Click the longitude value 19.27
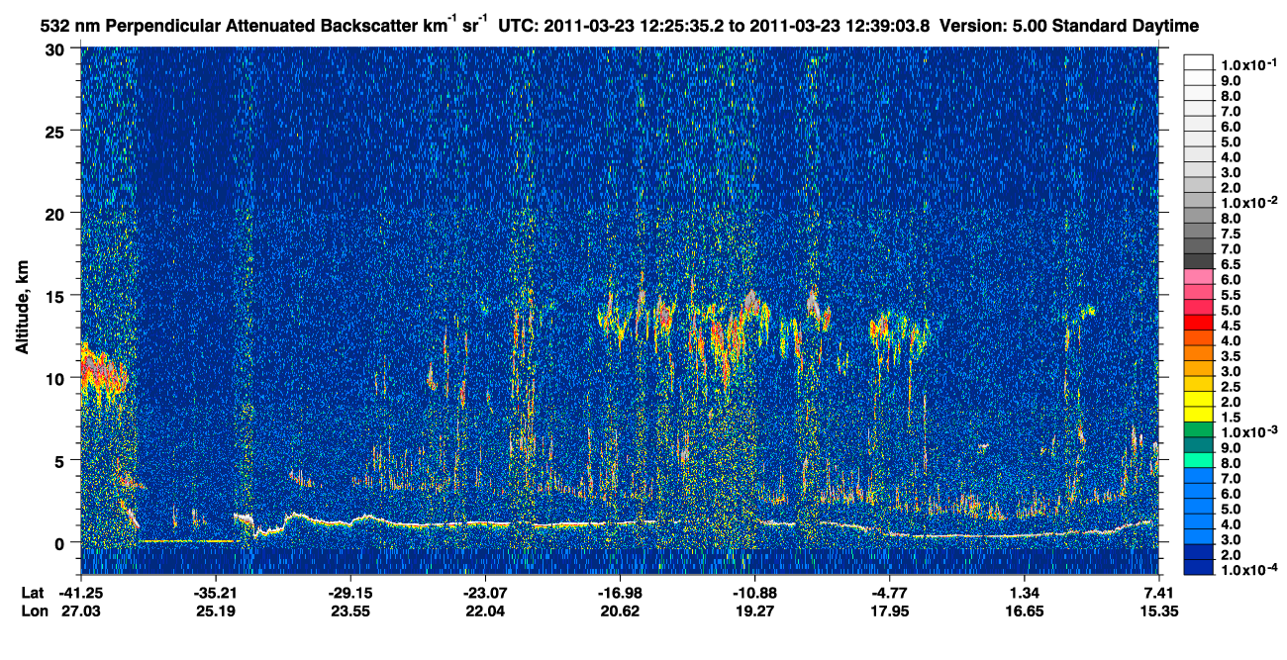1287x660 pixels. pos(753,611)
